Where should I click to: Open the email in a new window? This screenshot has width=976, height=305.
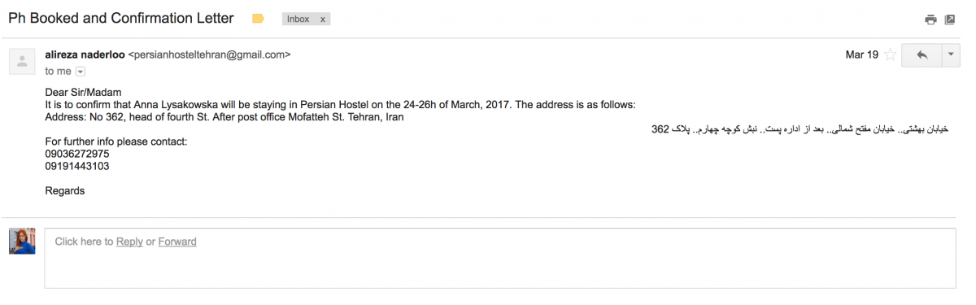[949, 20]
